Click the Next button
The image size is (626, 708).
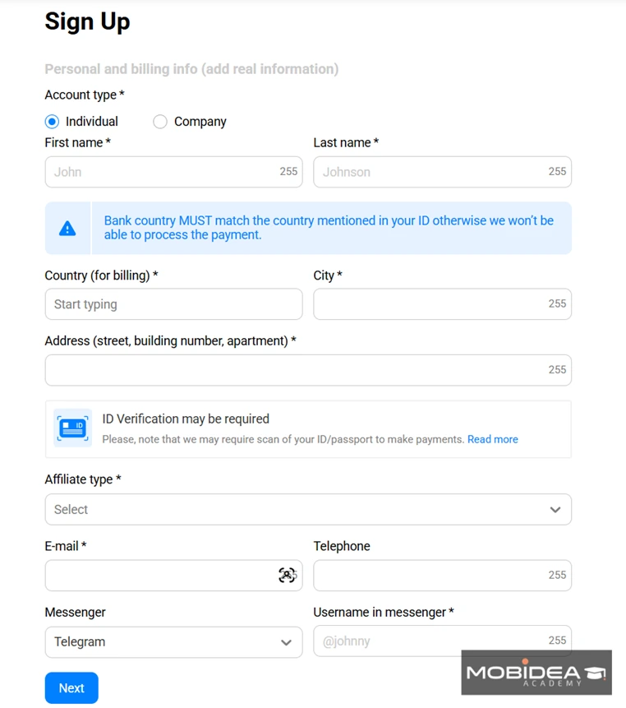pyautogui.click(x=71, y=688)
